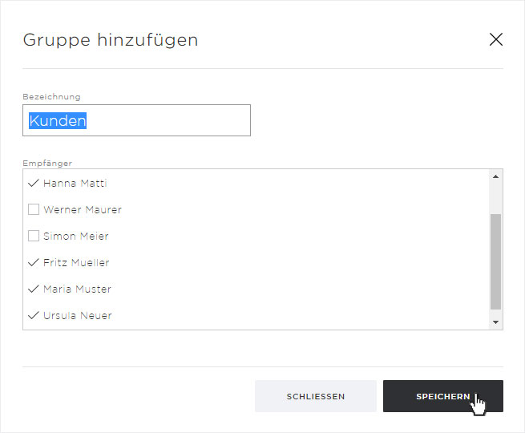Click the recipient list scrollbar thumb
The image size is (525, 433).
tap(495, 261)
